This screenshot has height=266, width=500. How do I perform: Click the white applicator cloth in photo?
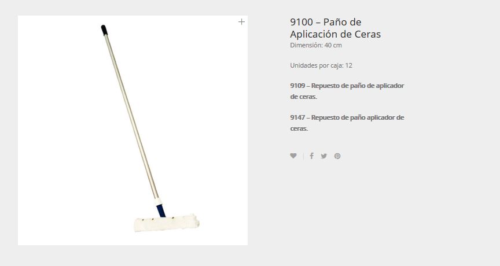coord(167,223)
